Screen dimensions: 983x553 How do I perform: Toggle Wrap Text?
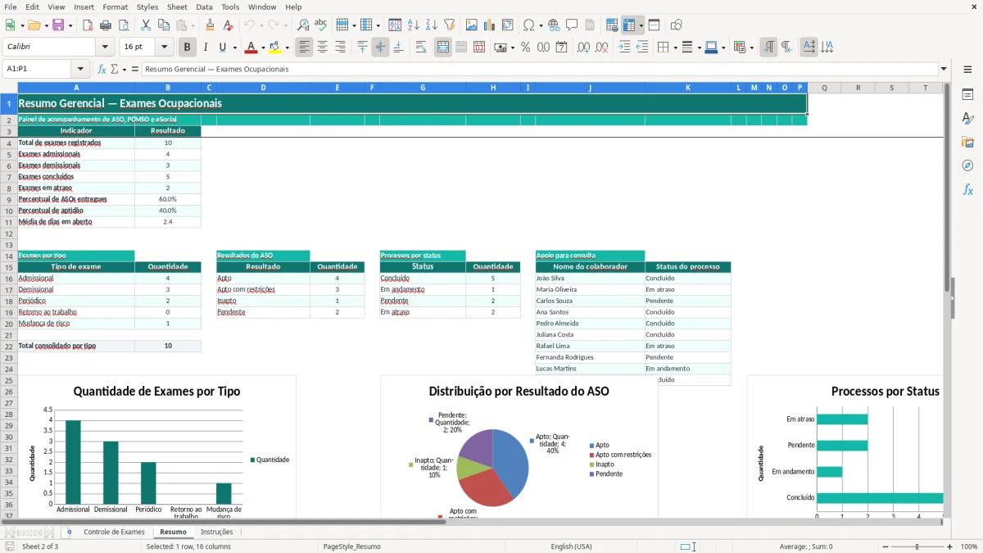[x=420, y=47]
